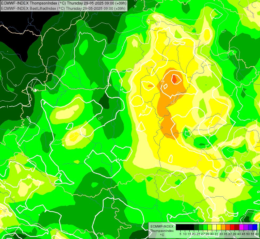Click the indigo 50–55 legend swatch
The image size is (260, 239).
point(250,227)
